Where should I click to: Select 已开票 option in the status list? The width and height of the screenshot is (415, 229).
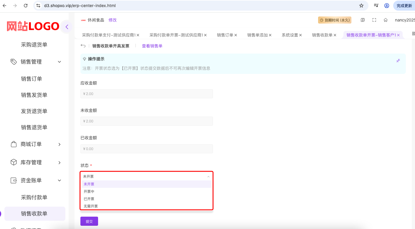pyautogui.click(x=146, y=199)
